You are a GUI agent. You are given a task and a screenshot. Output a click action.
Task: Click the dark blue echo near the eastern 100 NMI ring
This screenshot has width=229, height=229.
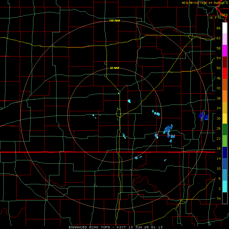pyautogui.click(x=204, y=116)
